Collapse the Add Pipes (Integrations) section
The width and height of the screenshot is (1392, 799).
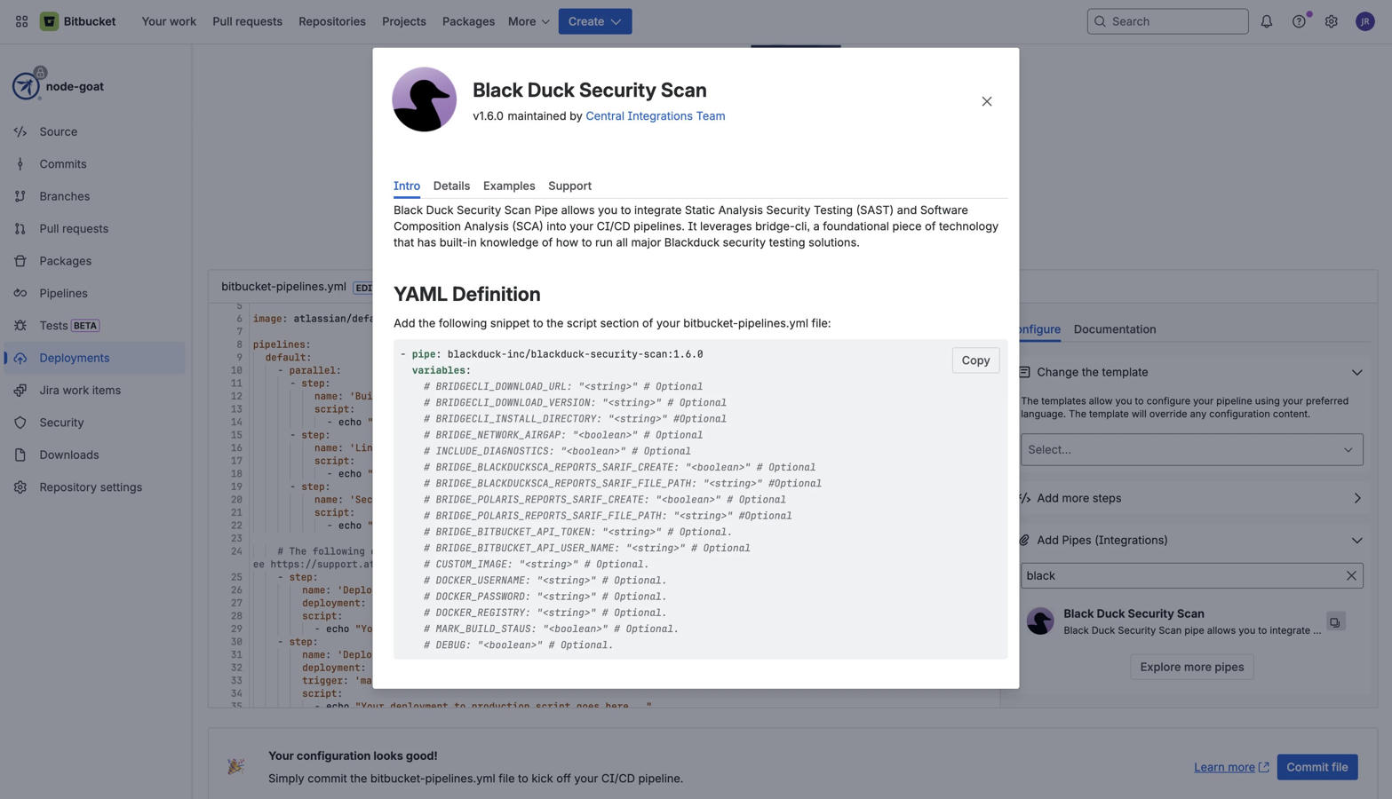(1356, 541)
